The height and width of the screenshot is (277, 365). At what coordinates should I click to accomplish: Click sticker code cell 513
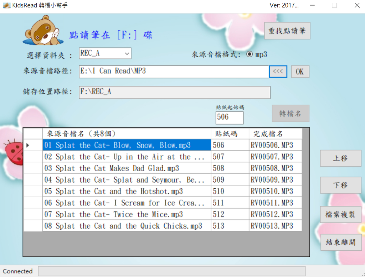(230, 226)
